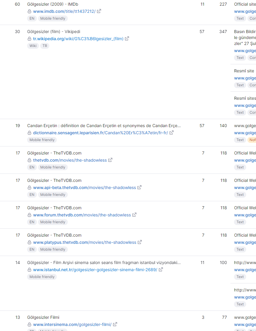Viewport: 256px width, 331px height.
Task: Open external link icon for dictionnaire.sensagent URL
Action: pos(172,132)
